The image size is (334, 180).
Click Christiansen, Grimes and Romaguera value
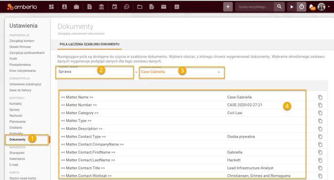pos(259,176)
